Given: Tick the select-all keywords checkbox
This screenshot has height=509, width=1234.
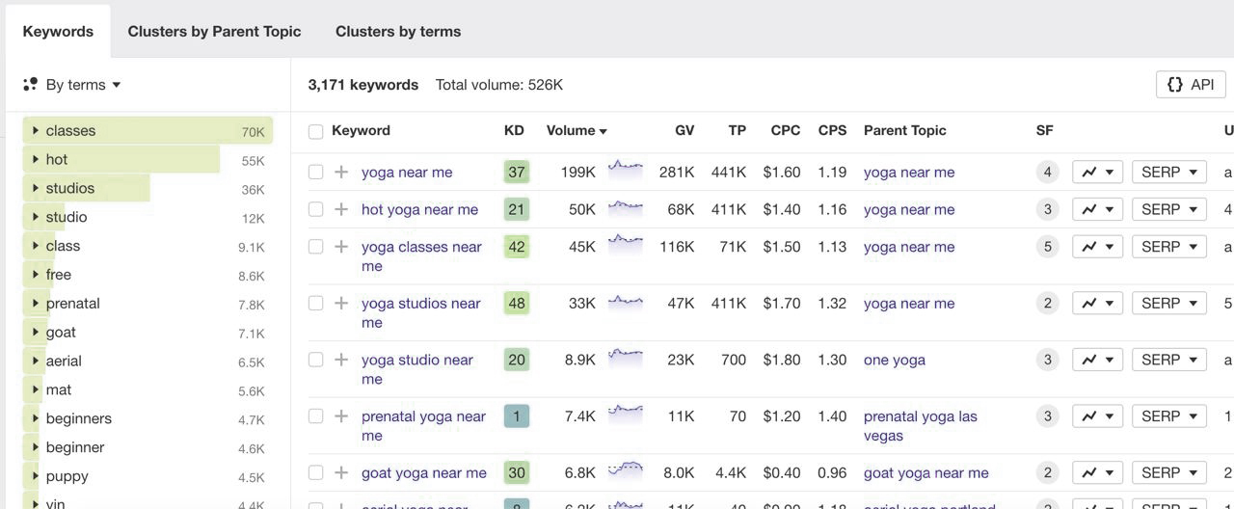Looking at the screenshot, I should 315,131.
